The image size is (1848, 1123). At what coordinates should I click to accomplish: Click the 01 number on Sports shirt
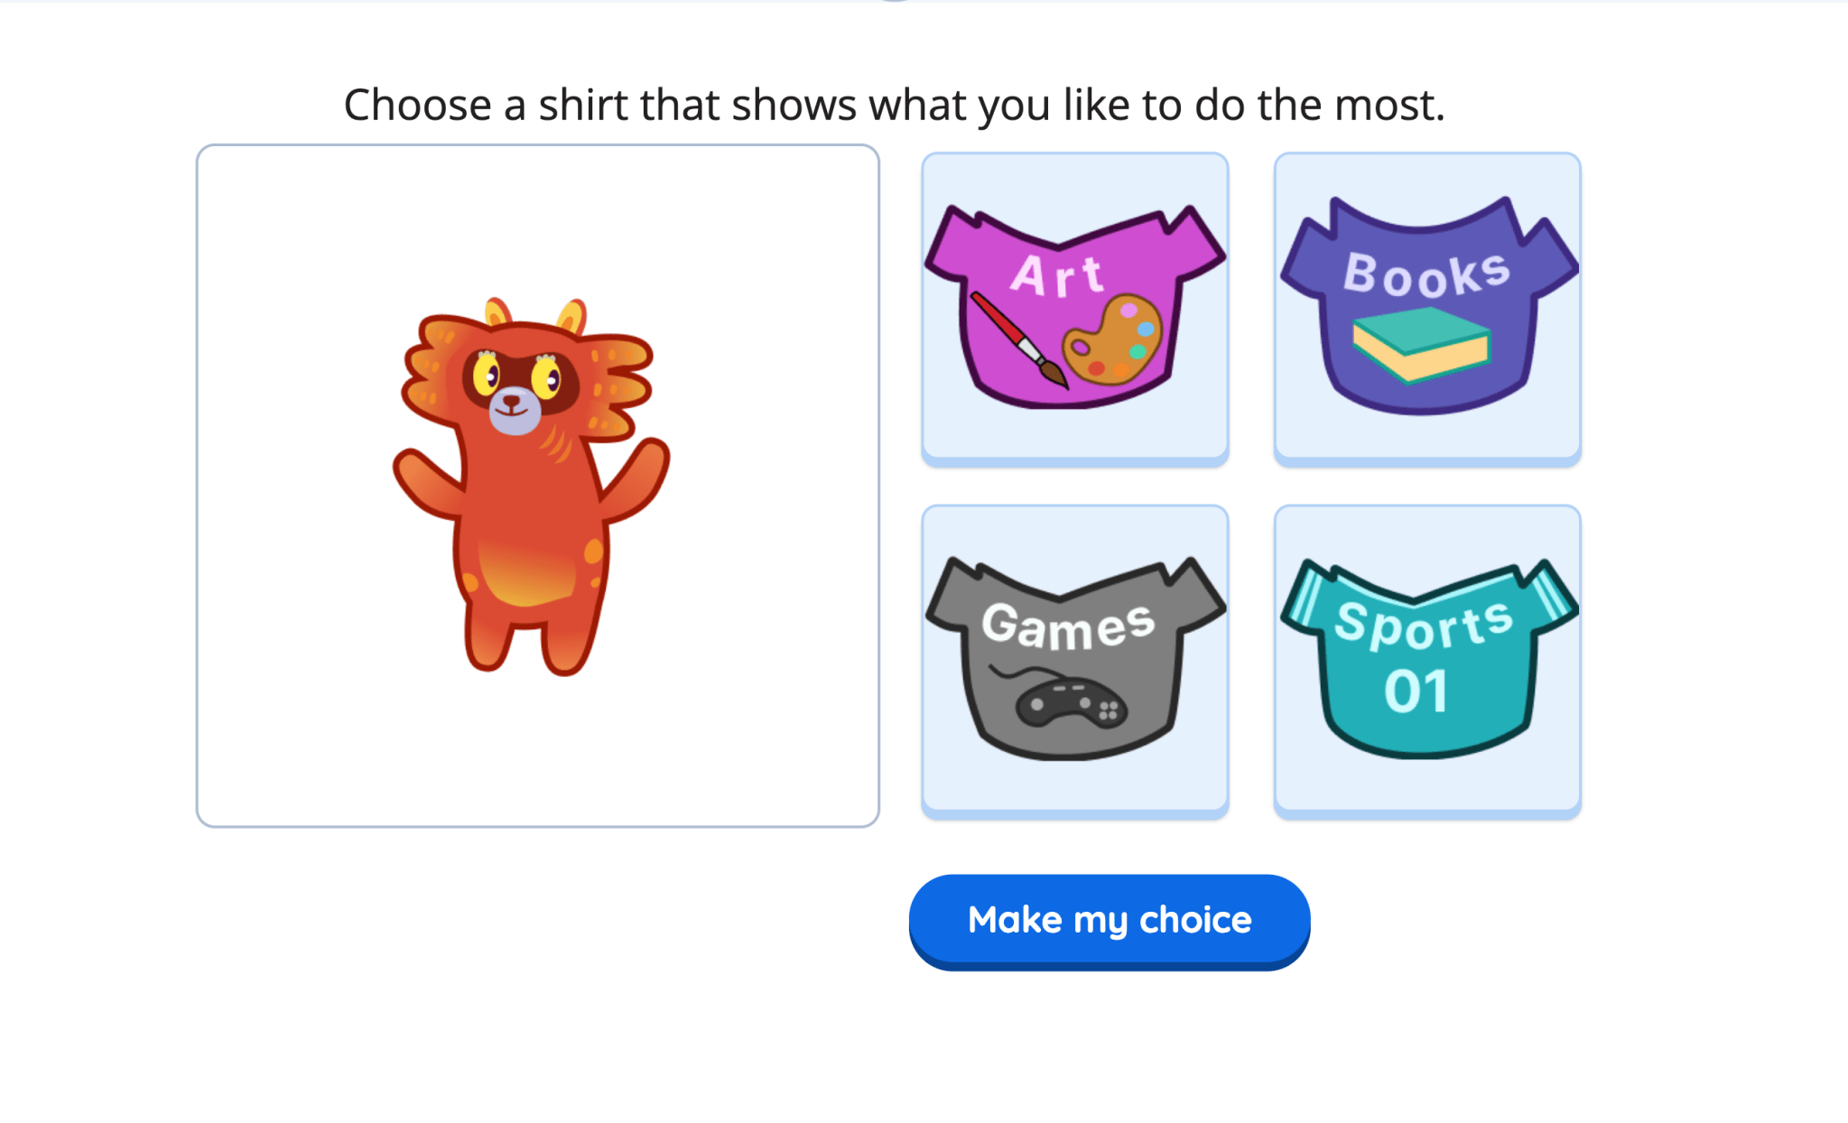pos(1416,691)
